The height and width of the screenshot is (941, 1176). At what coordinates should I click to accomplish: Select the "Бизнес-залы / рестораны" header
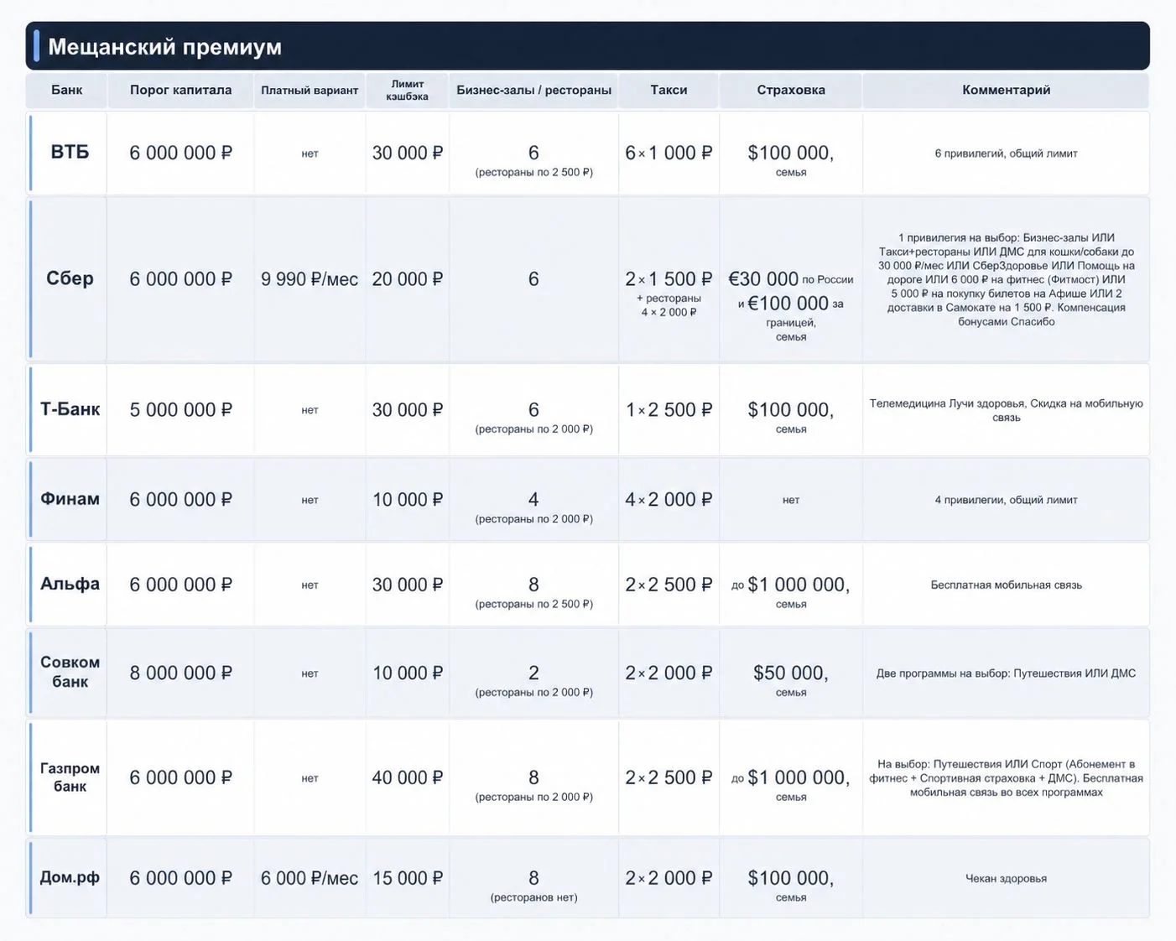pos(533,90)
